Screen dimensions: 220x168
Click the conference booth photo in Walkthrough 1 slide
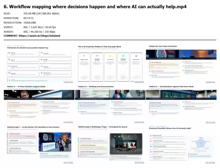(55, 142)
